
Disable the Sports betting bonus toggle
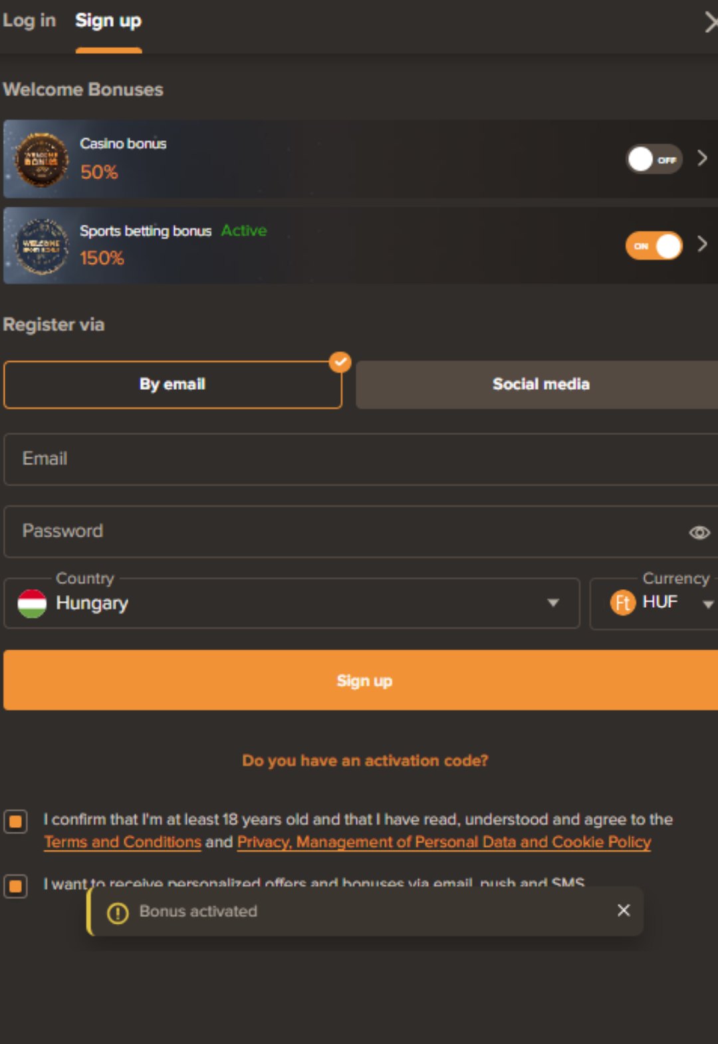(x=654, y=246)
